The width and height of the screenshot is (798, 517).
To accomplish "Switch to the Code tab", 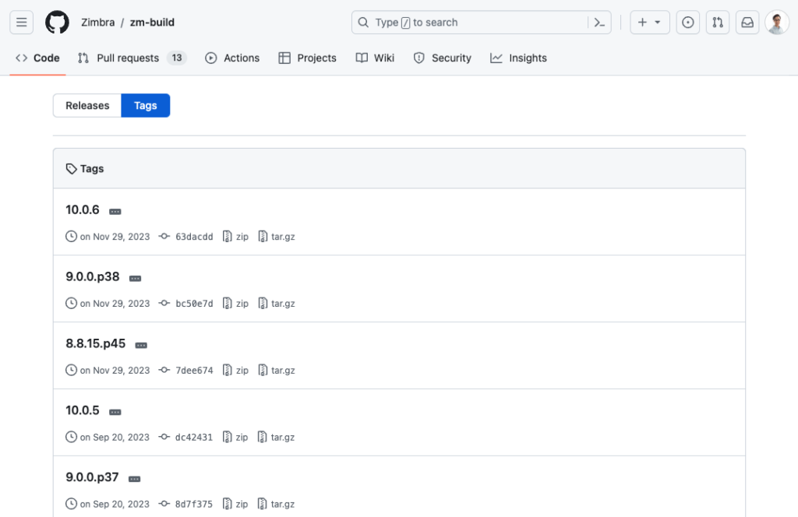I will coord(37,58).
